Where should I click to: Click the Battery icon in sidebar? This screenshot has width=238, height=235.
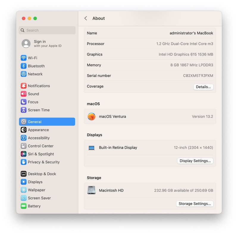click(24, 206)
